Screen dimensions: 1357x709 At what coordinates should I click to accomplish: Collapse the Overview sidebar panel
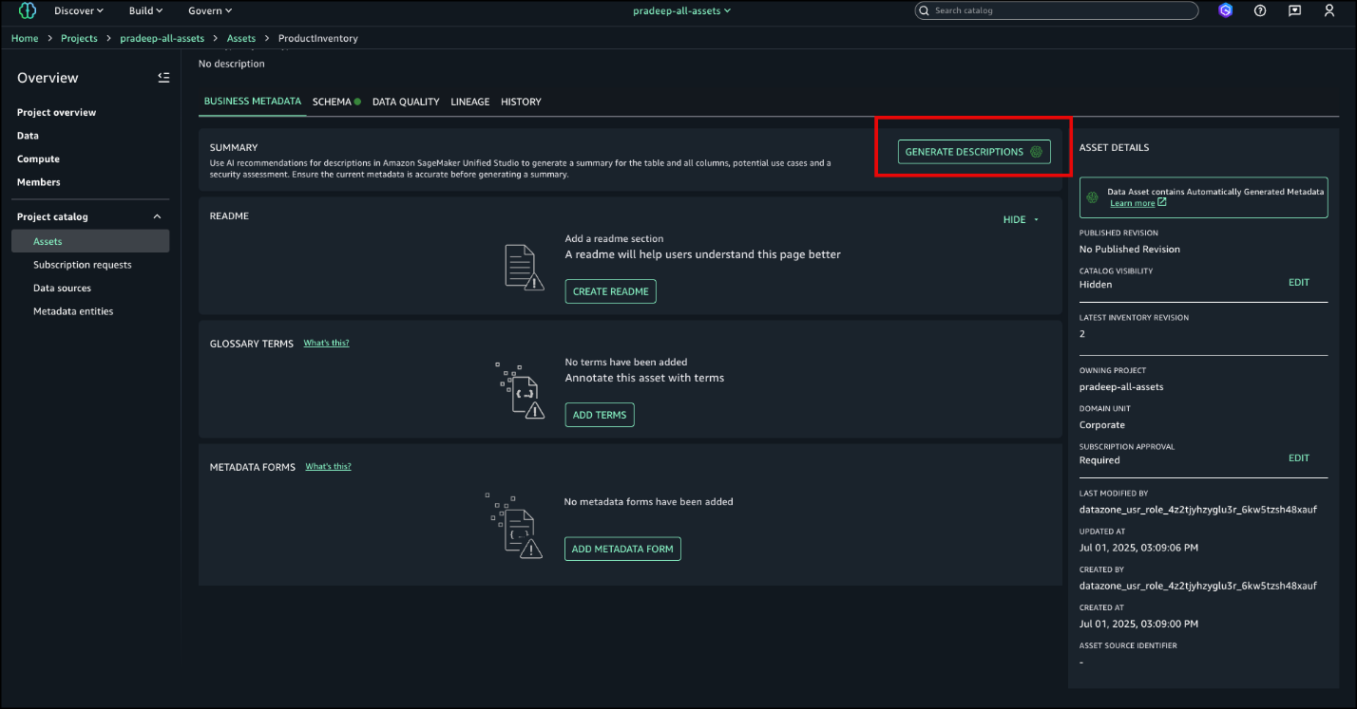pyautogui.click(x=163, y=78)
